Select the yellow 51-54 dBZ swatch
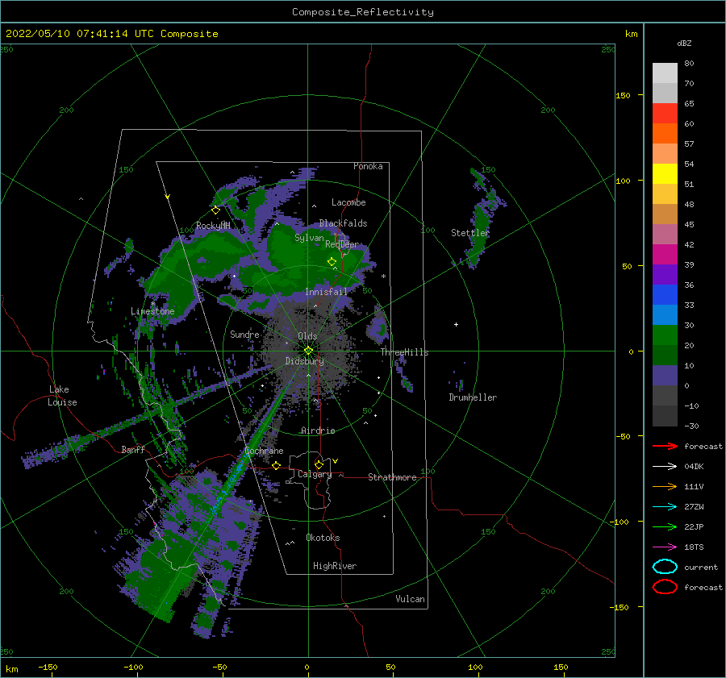This screenshot has height=678, width=726. [x=665, y=174]
